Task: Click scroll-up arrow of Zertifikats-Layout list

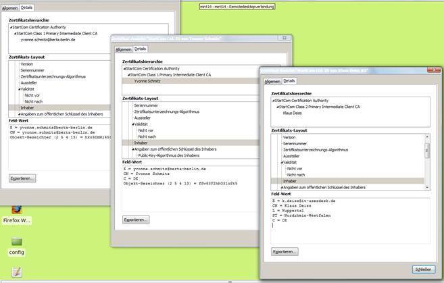Action: 427,137
